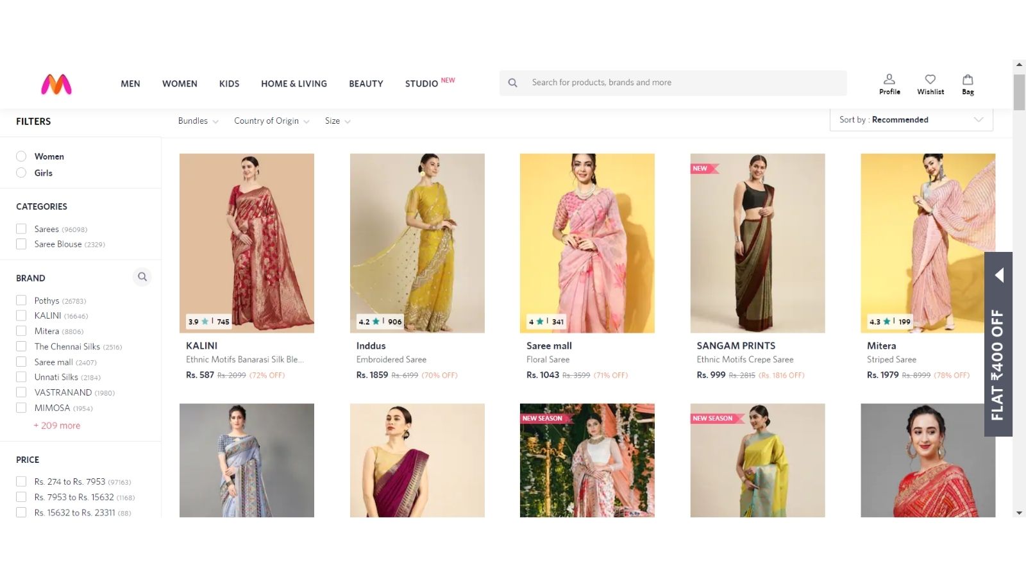The image size is (1026, 577).
Task: Collapse the FLAT ₹400 OFF panel arrow
Action: point(999,274)
